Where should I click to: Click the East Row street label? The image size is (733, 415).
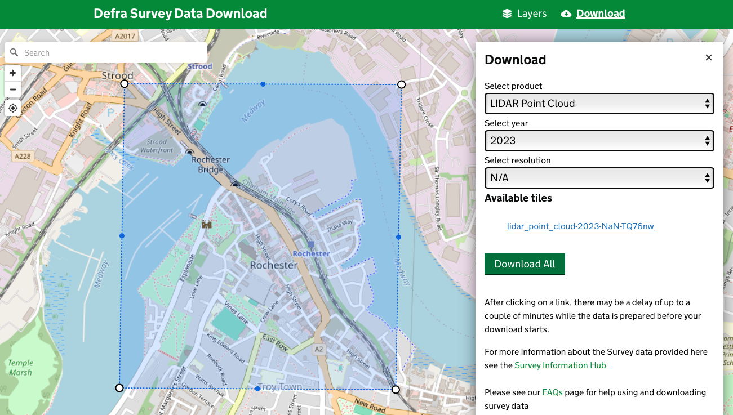point(276,343)
